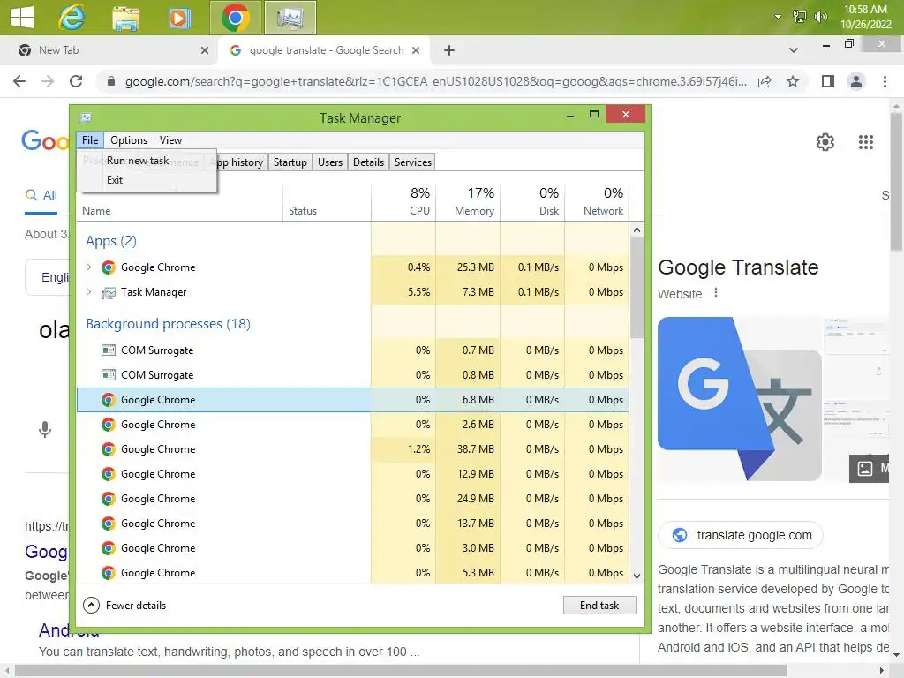Click the End task button
The width and height of the screenshot is (904, 678).
599,606
